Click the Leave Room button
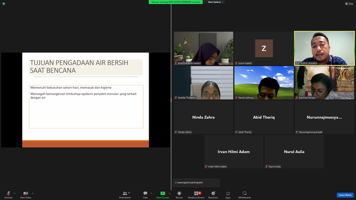 [x=345, y=195]
